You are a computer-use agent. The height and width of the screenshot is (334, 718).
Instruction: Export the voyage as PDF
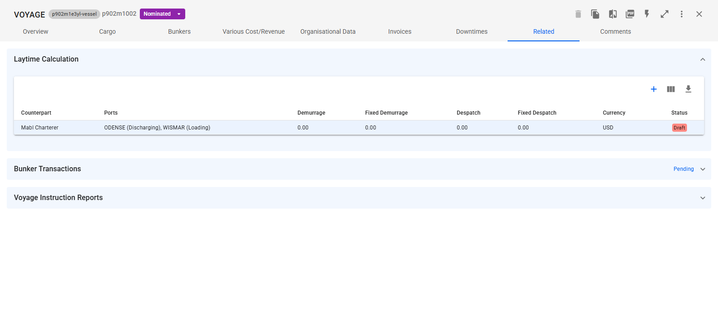click(x=630, y=14)
